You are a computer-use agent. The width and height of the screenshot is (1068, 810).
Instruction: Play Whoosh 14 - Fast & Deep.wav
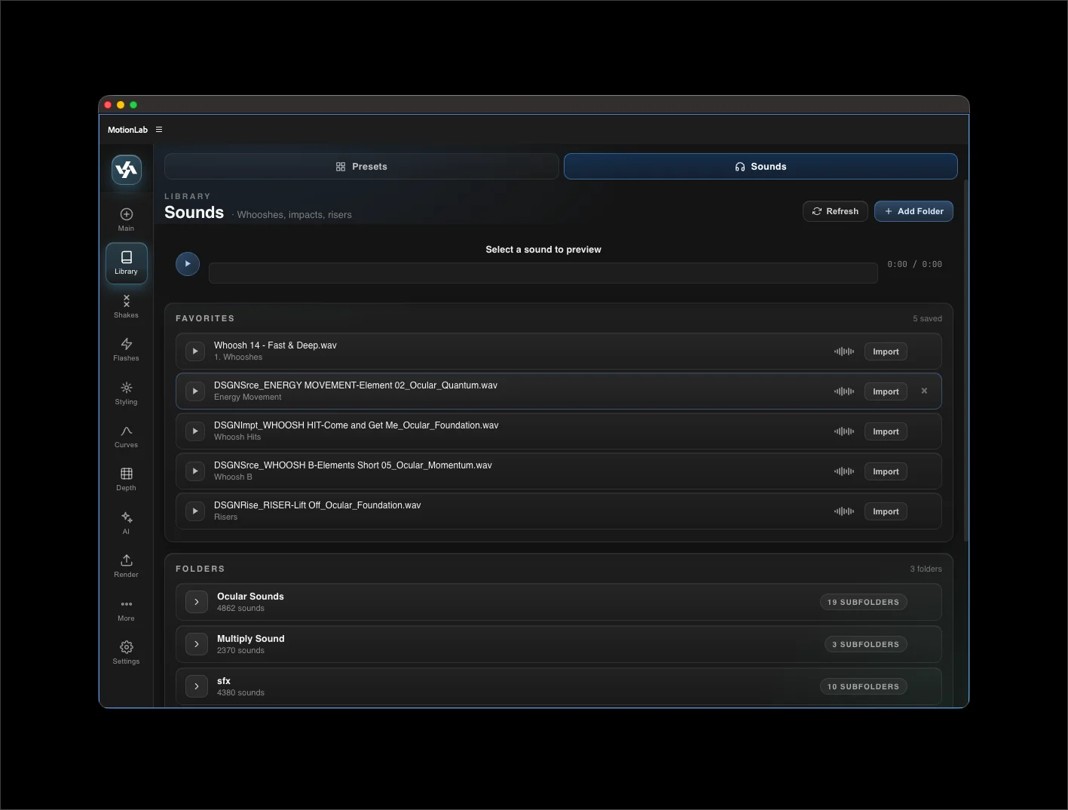195,351
